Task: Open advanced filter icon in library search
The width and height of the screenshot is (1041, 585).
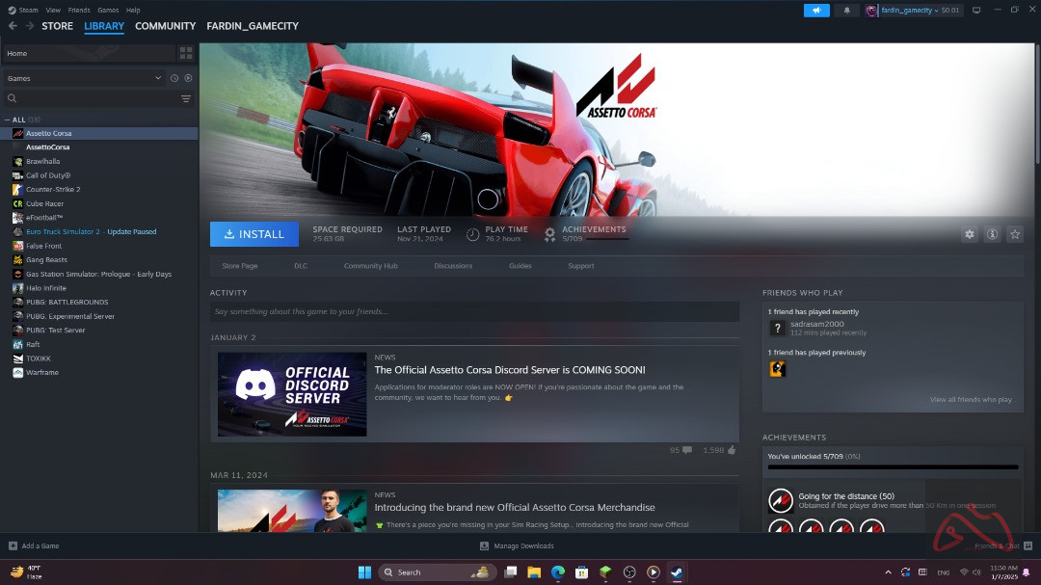Action: click(186, 98)
